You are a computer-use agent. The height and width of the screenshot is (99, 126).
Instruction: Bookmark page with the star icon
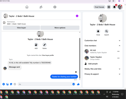(x=113, y=1)
